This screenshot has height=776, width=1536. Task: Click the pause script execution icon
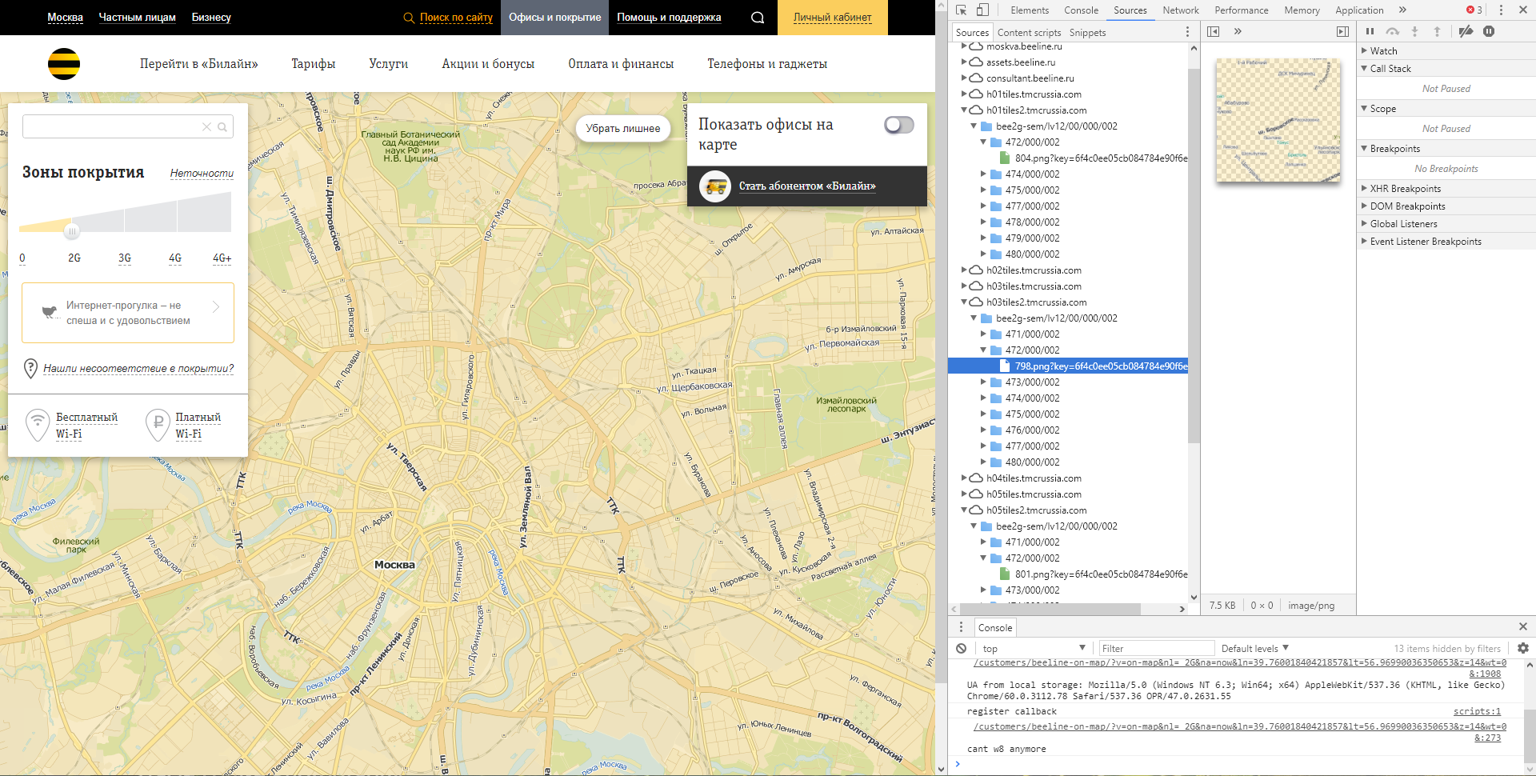1370,31
